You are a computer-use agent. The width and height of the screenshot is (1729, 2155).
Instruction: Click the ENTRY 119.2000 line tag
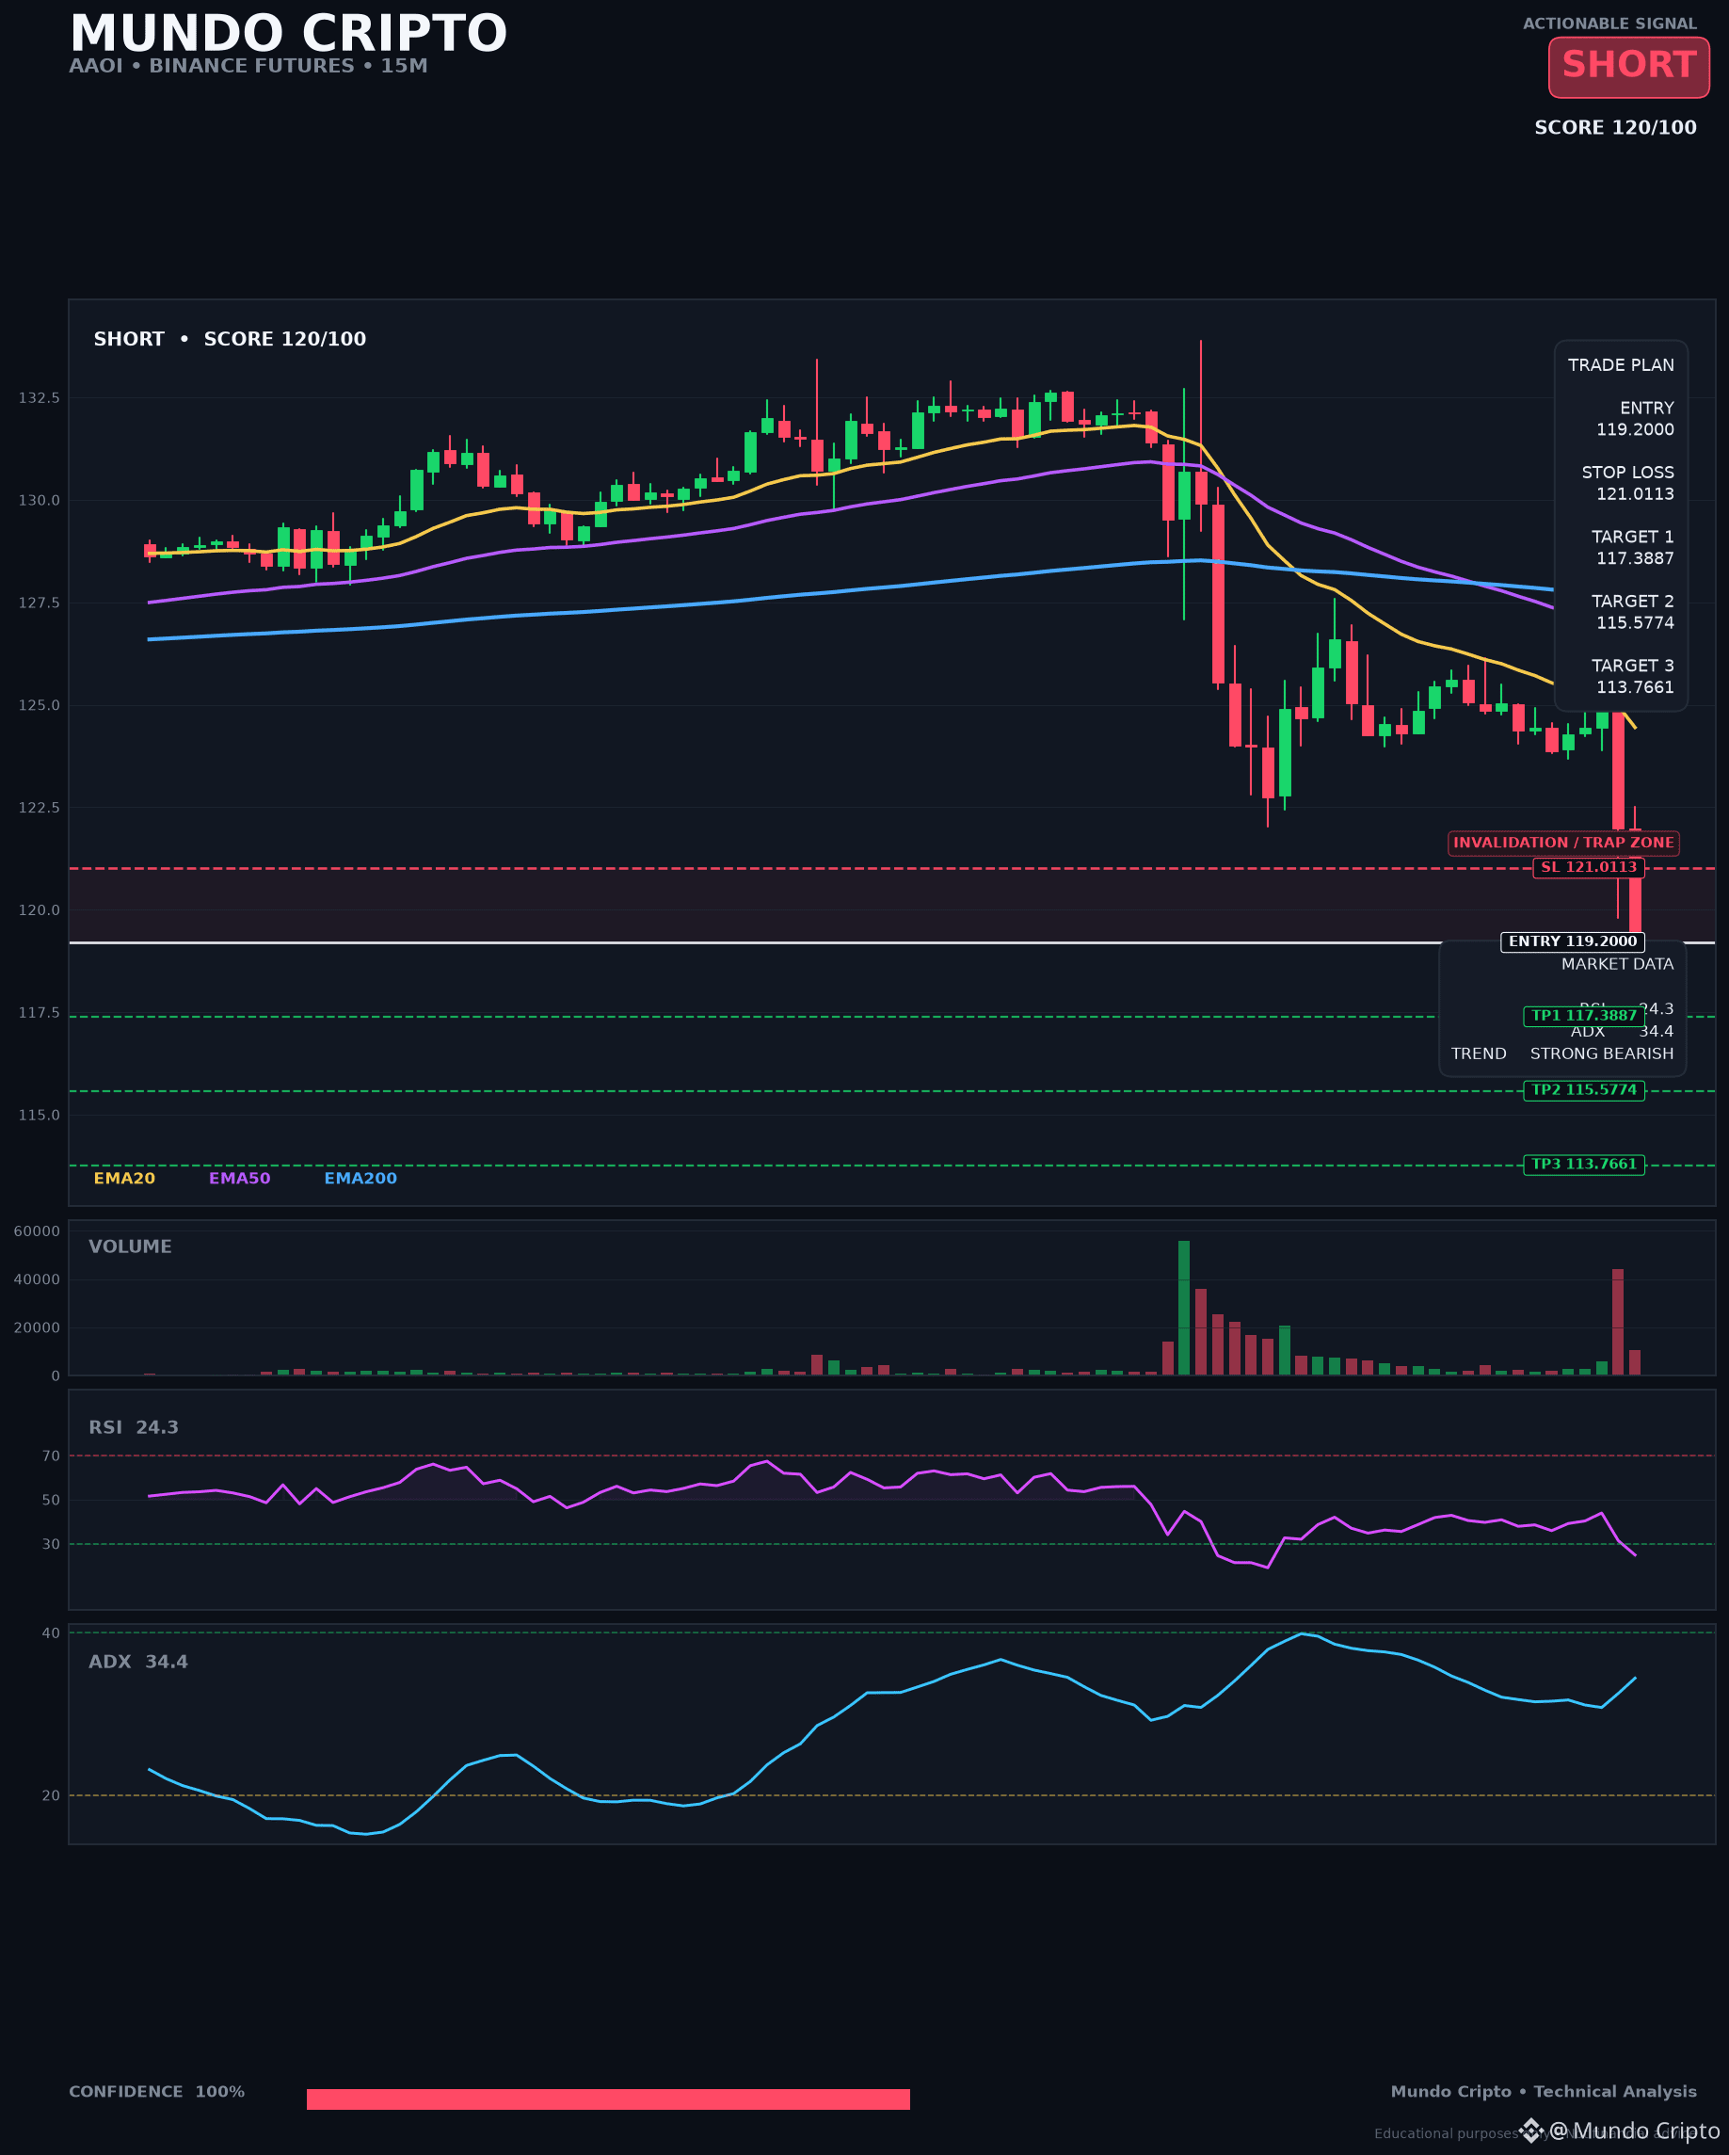(1572, 941)
